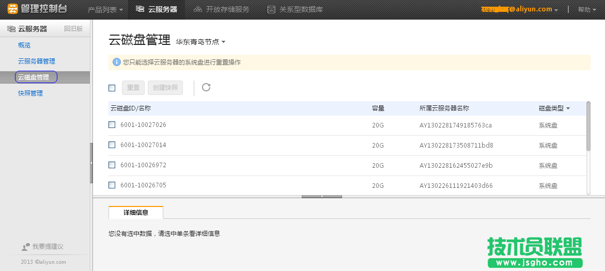Click the 创建快照 button
Image resolution: width=605 pixels, height=271 pixels.
point(165,88)
